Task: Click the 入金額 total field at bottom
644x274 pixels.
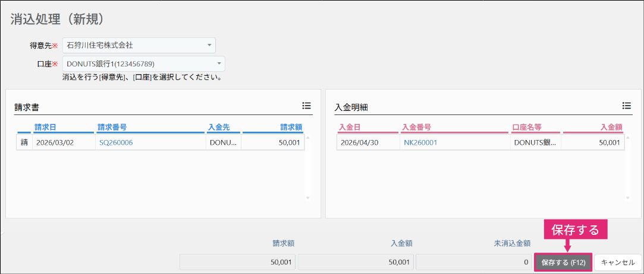Action: click(356, 262)
